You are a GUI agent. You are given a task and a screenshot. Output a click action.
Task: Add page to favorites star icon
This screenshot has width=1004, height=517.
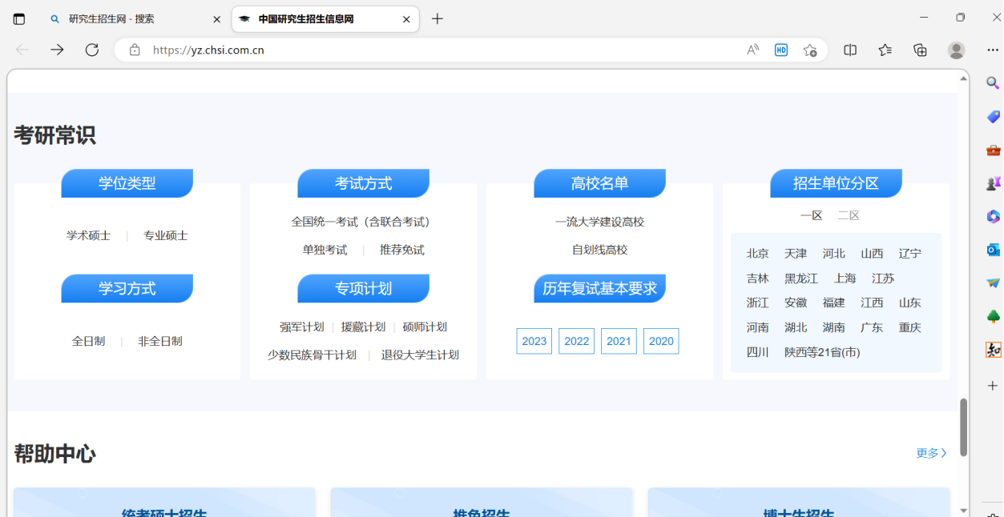point(809,50)
